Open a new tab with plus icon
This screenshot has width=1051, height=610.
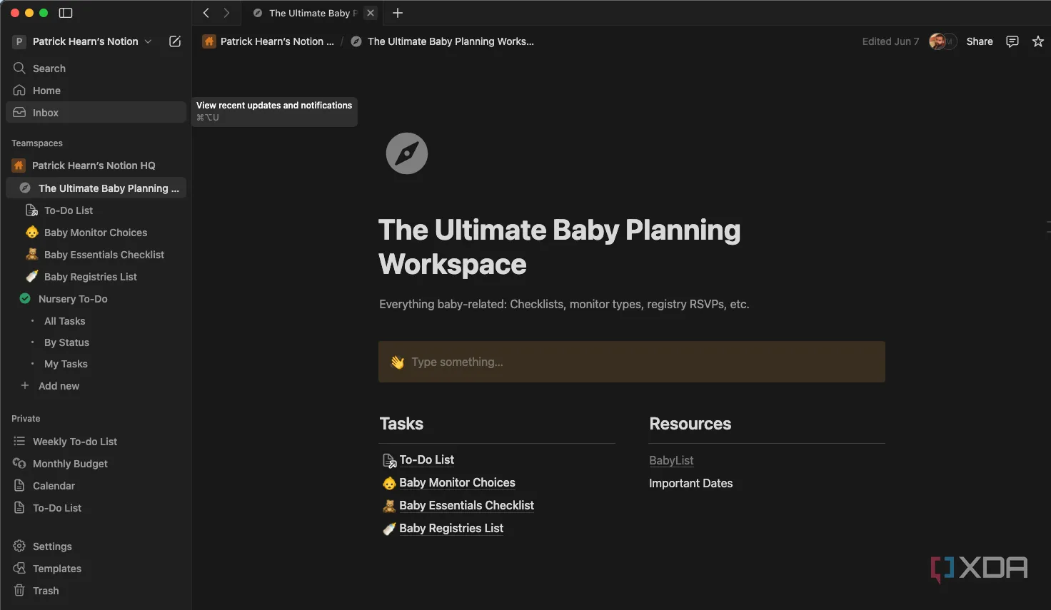(398, 13)
